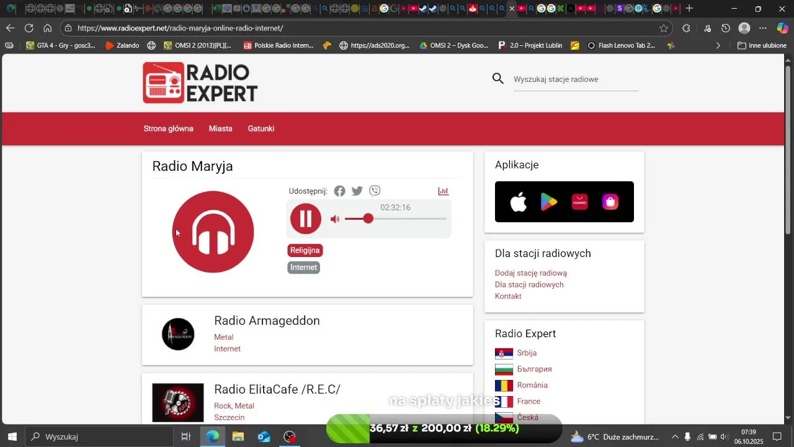Open the Radio ElitaCafe /R.E.C/ station title
This screenshot has width=794, height=447.
[277, 389]
